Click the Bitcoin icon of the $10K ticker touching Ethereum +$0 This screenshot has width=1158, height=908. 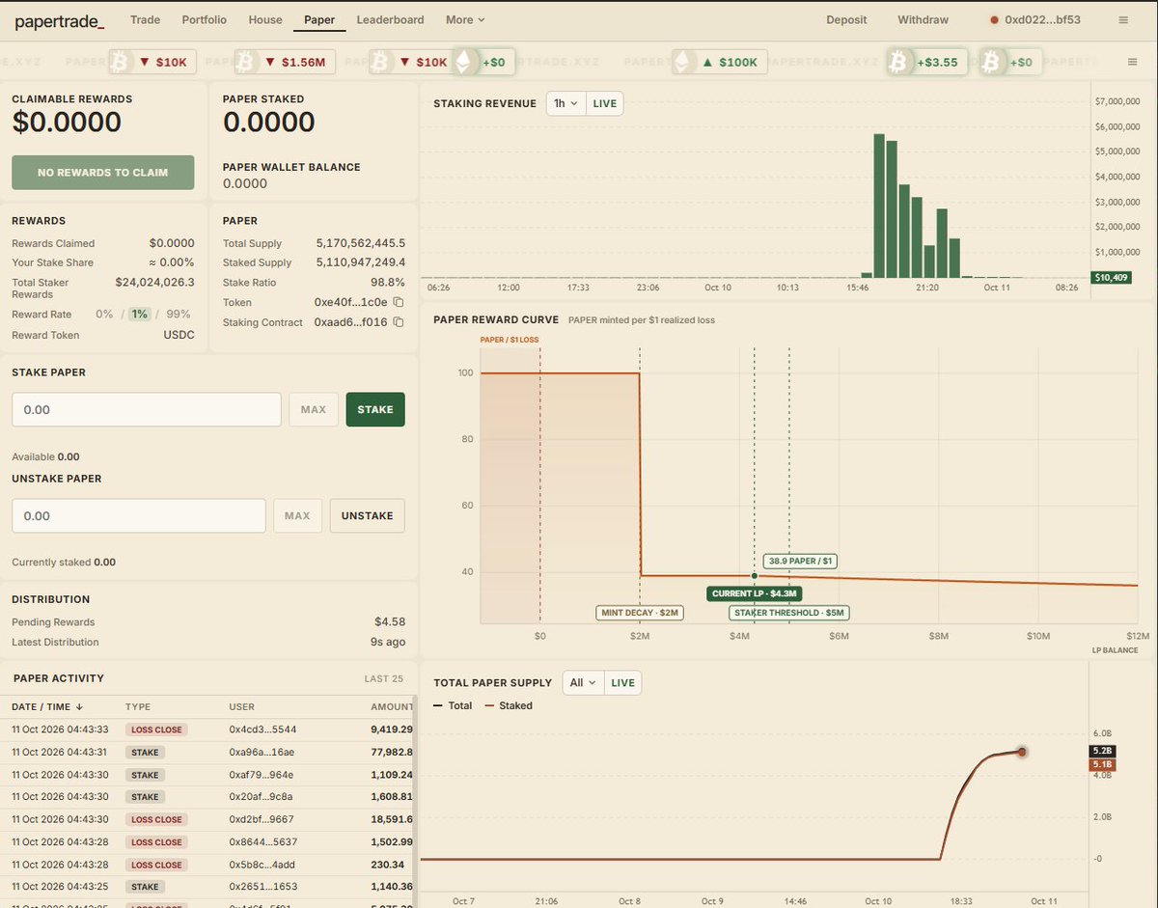[x=381, y=62]
